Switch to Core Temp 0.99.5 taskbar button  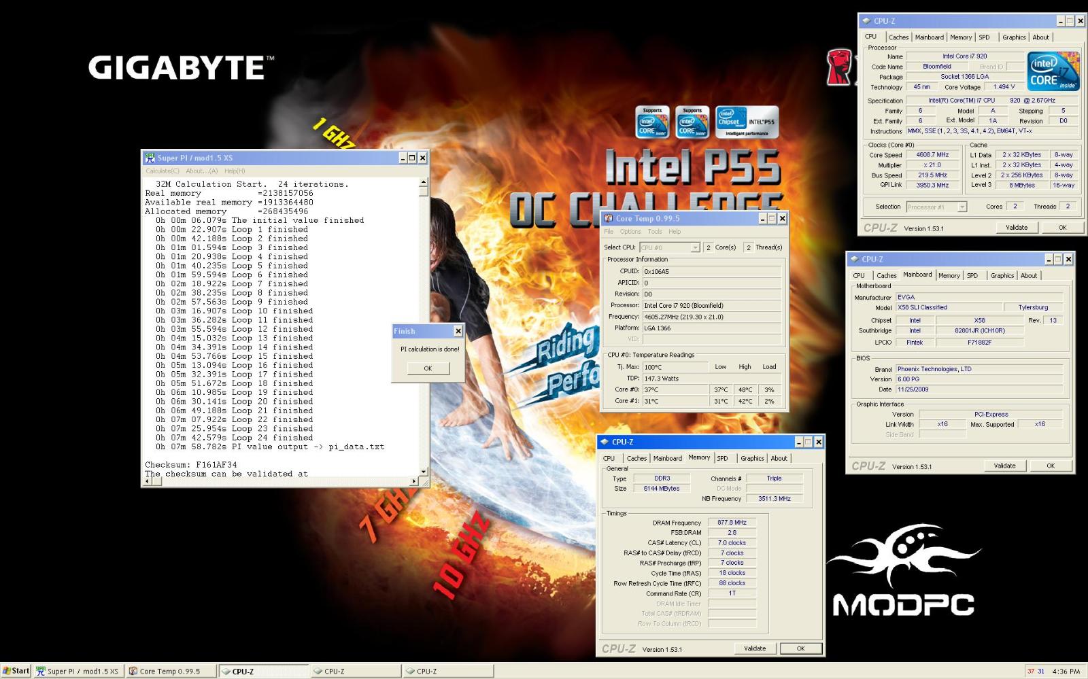(171, 671)
